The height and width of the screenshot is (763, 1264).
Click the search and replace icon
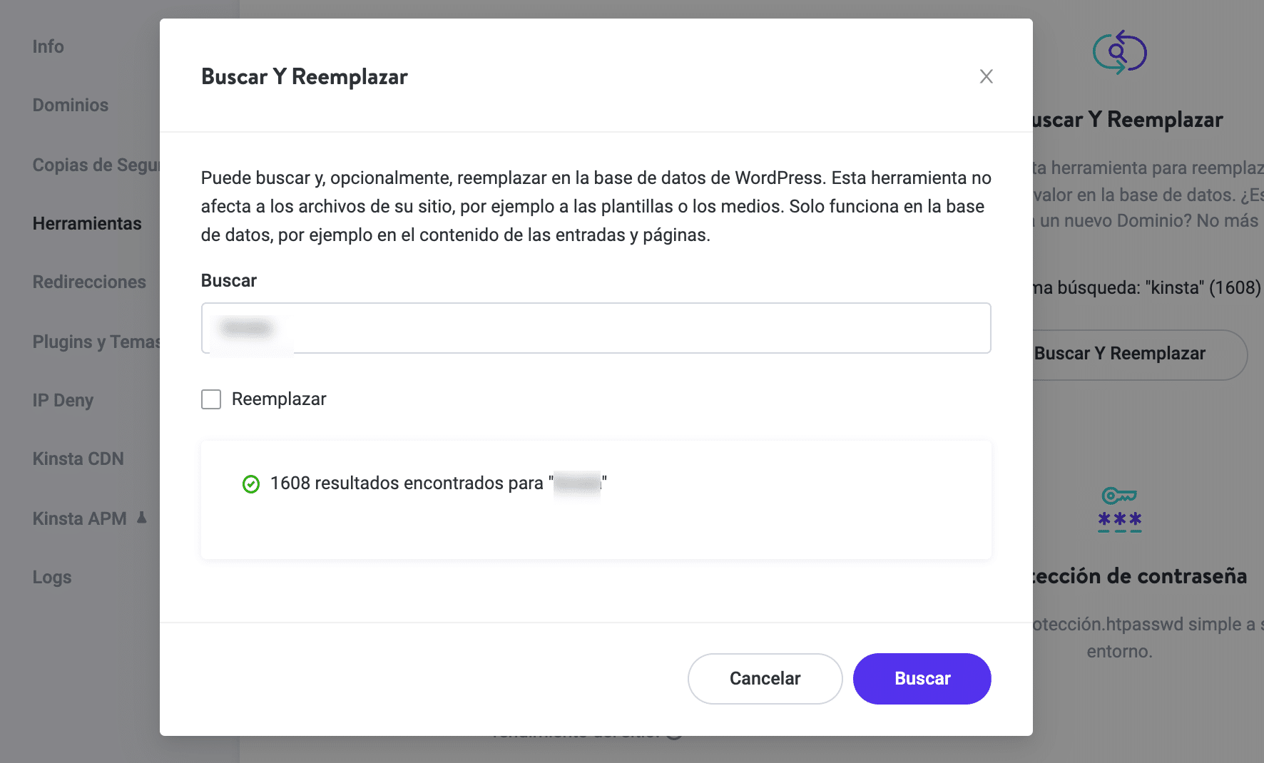[x=1119, y=52]
